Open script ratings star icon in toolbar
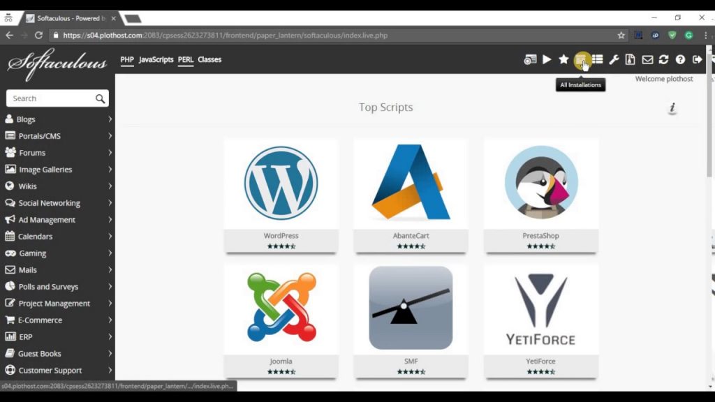 tap(563, 59)
